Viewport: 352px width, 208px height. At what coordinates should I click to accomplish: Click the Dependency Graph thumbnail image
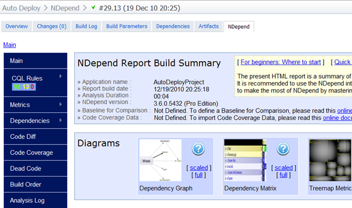160,160
